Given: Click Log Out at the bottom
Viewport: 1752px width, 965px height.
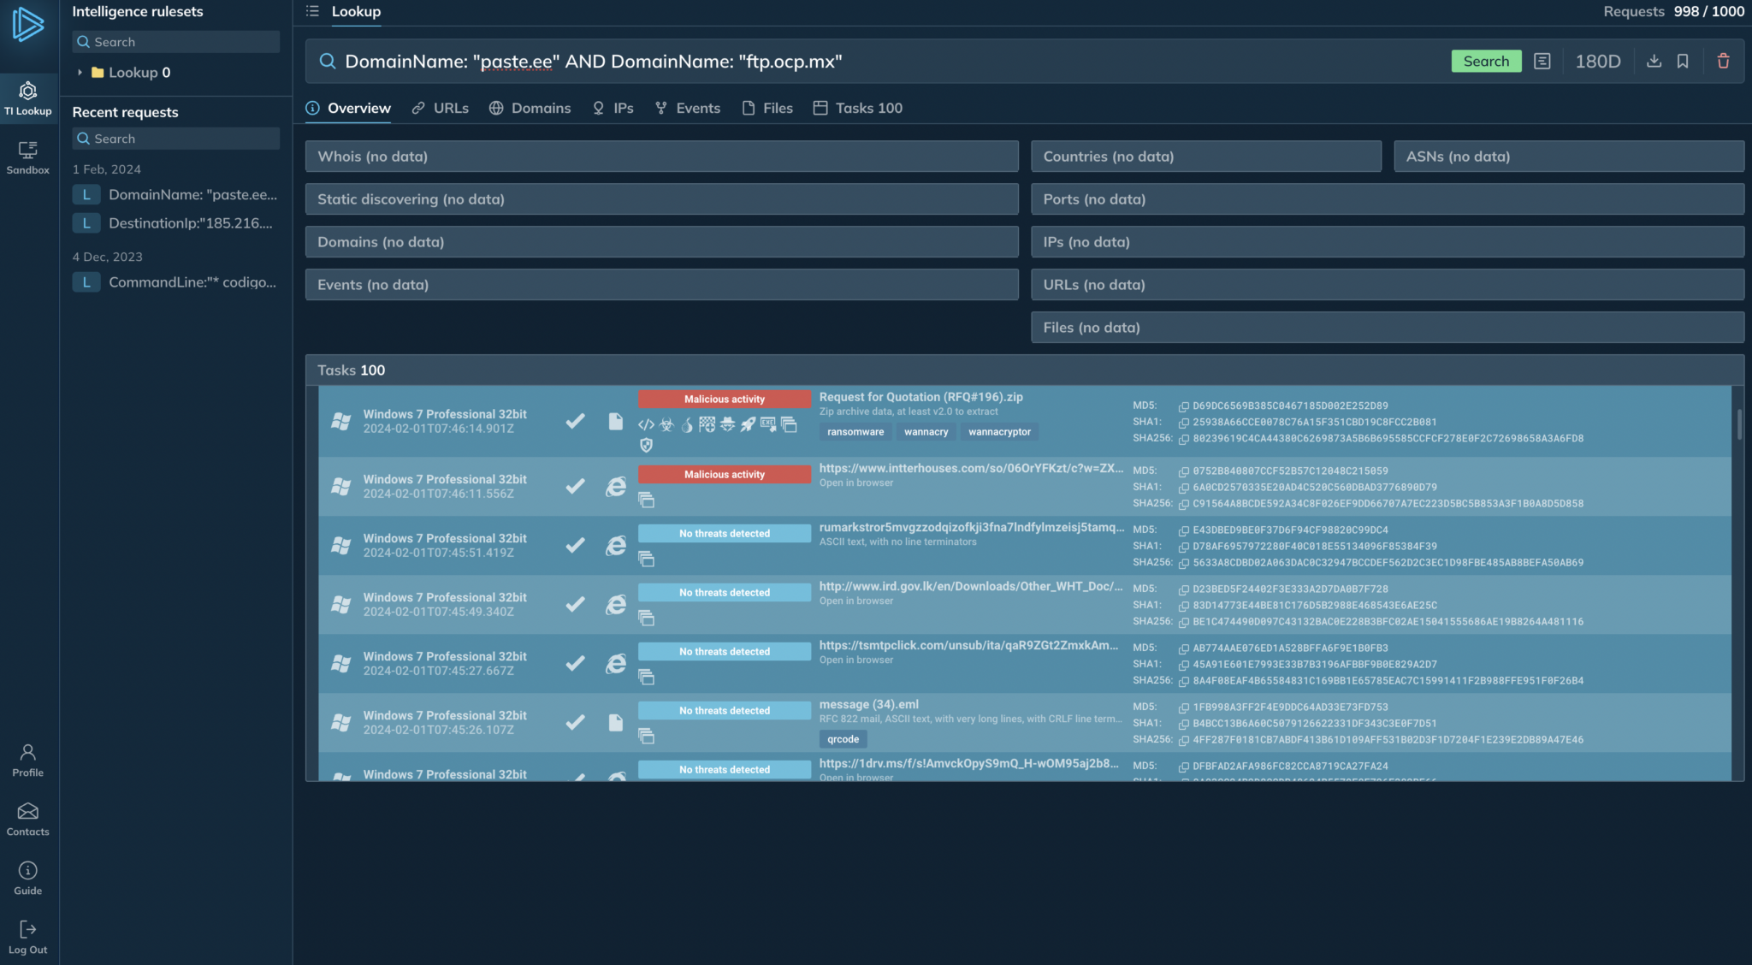Looking at the screenshot, I should pos(27,937).
